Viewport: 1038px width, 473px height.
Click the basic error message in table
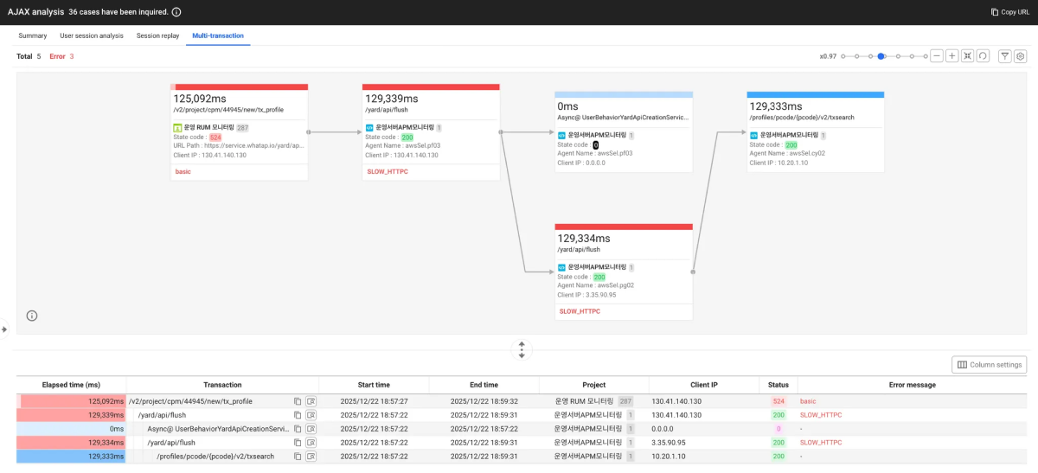(808, 401)
